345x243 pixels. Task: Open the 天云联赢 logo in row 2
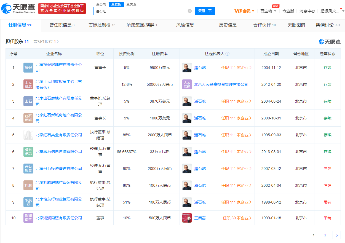187,84
